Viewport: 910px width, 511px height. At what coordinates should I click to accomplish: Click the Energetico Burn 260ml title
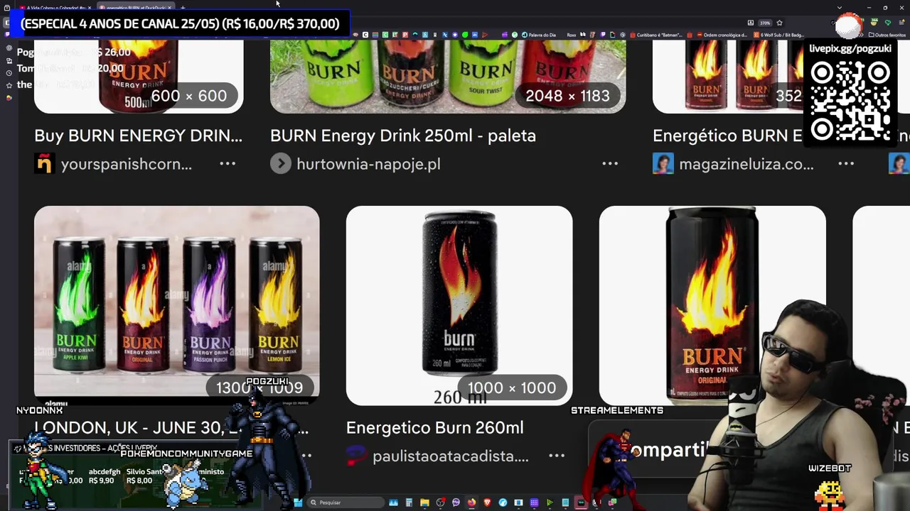(434, 428)
